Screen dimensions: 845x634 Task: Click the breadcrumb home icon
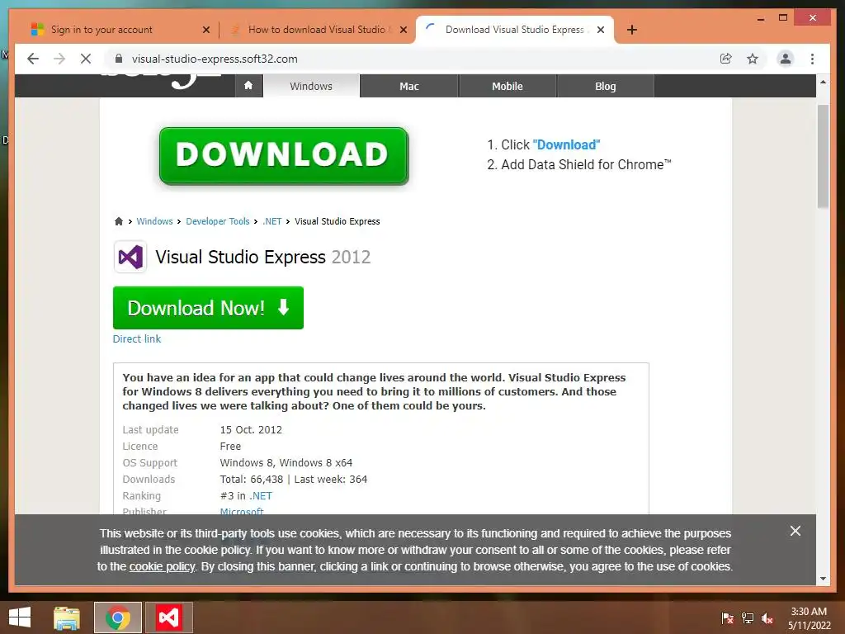(119, 221)
